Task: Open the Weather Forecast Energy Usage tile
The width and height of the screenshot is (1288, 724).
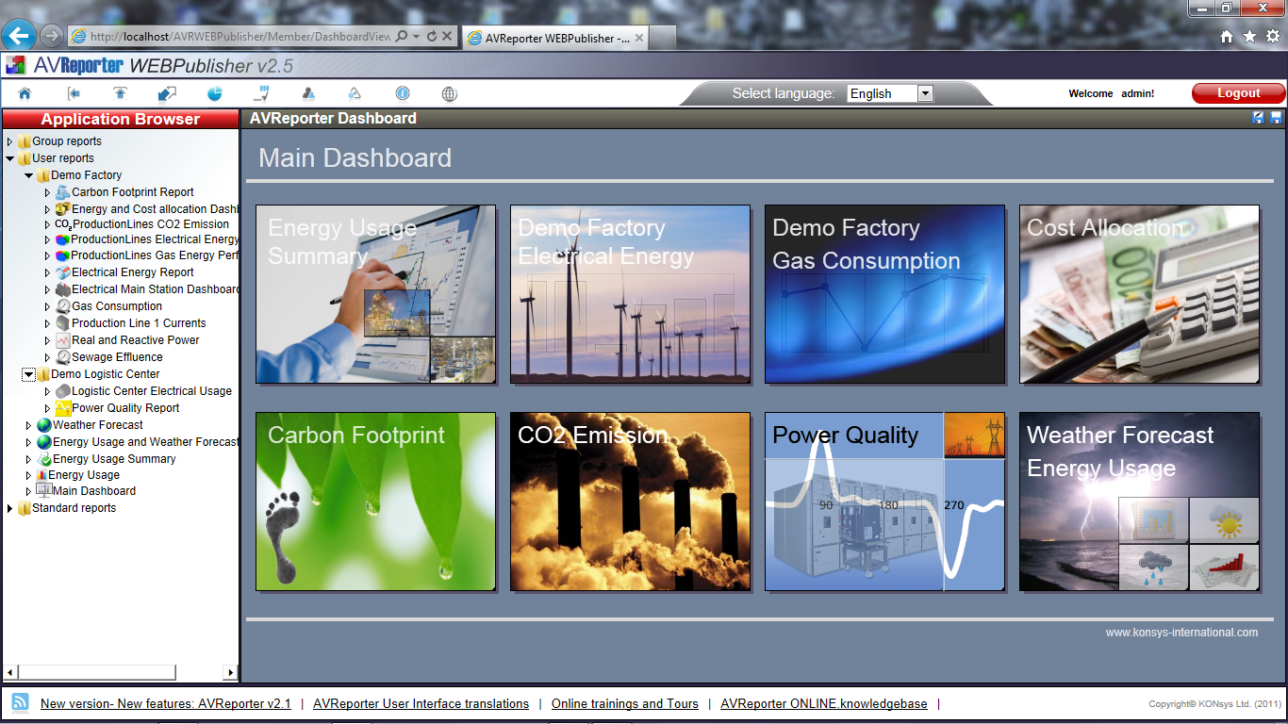Action: [x=1140, y=502]
